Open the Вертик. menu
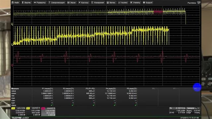The image size is (212, 119). (26, 3)
